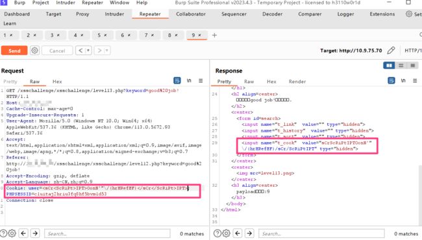Switch response view to Render
Image resolution: width=422 pixels, height=240 pixels.
297,82
